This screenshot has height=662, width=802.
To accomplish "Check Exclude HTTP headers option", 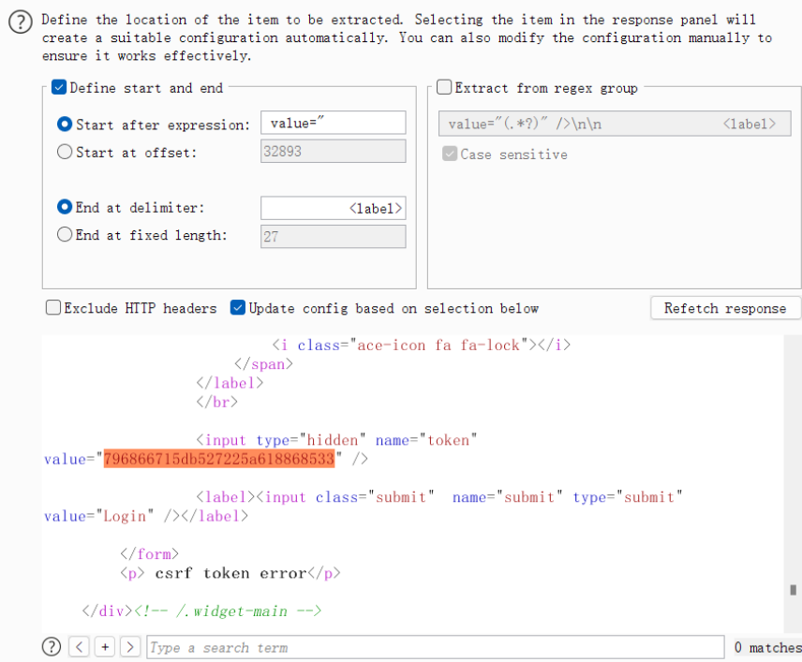I will [53, 308].
